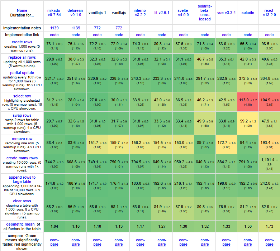Open the solarite framework header link

(248, 13)
